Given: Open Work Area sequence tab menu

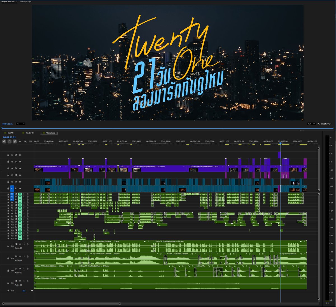Looking at the screenshot, I should (x=57, y=133).
